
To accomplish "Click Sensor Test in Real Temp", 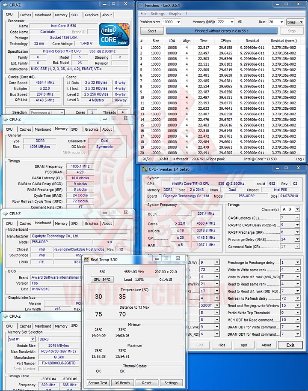I will 98,383.
